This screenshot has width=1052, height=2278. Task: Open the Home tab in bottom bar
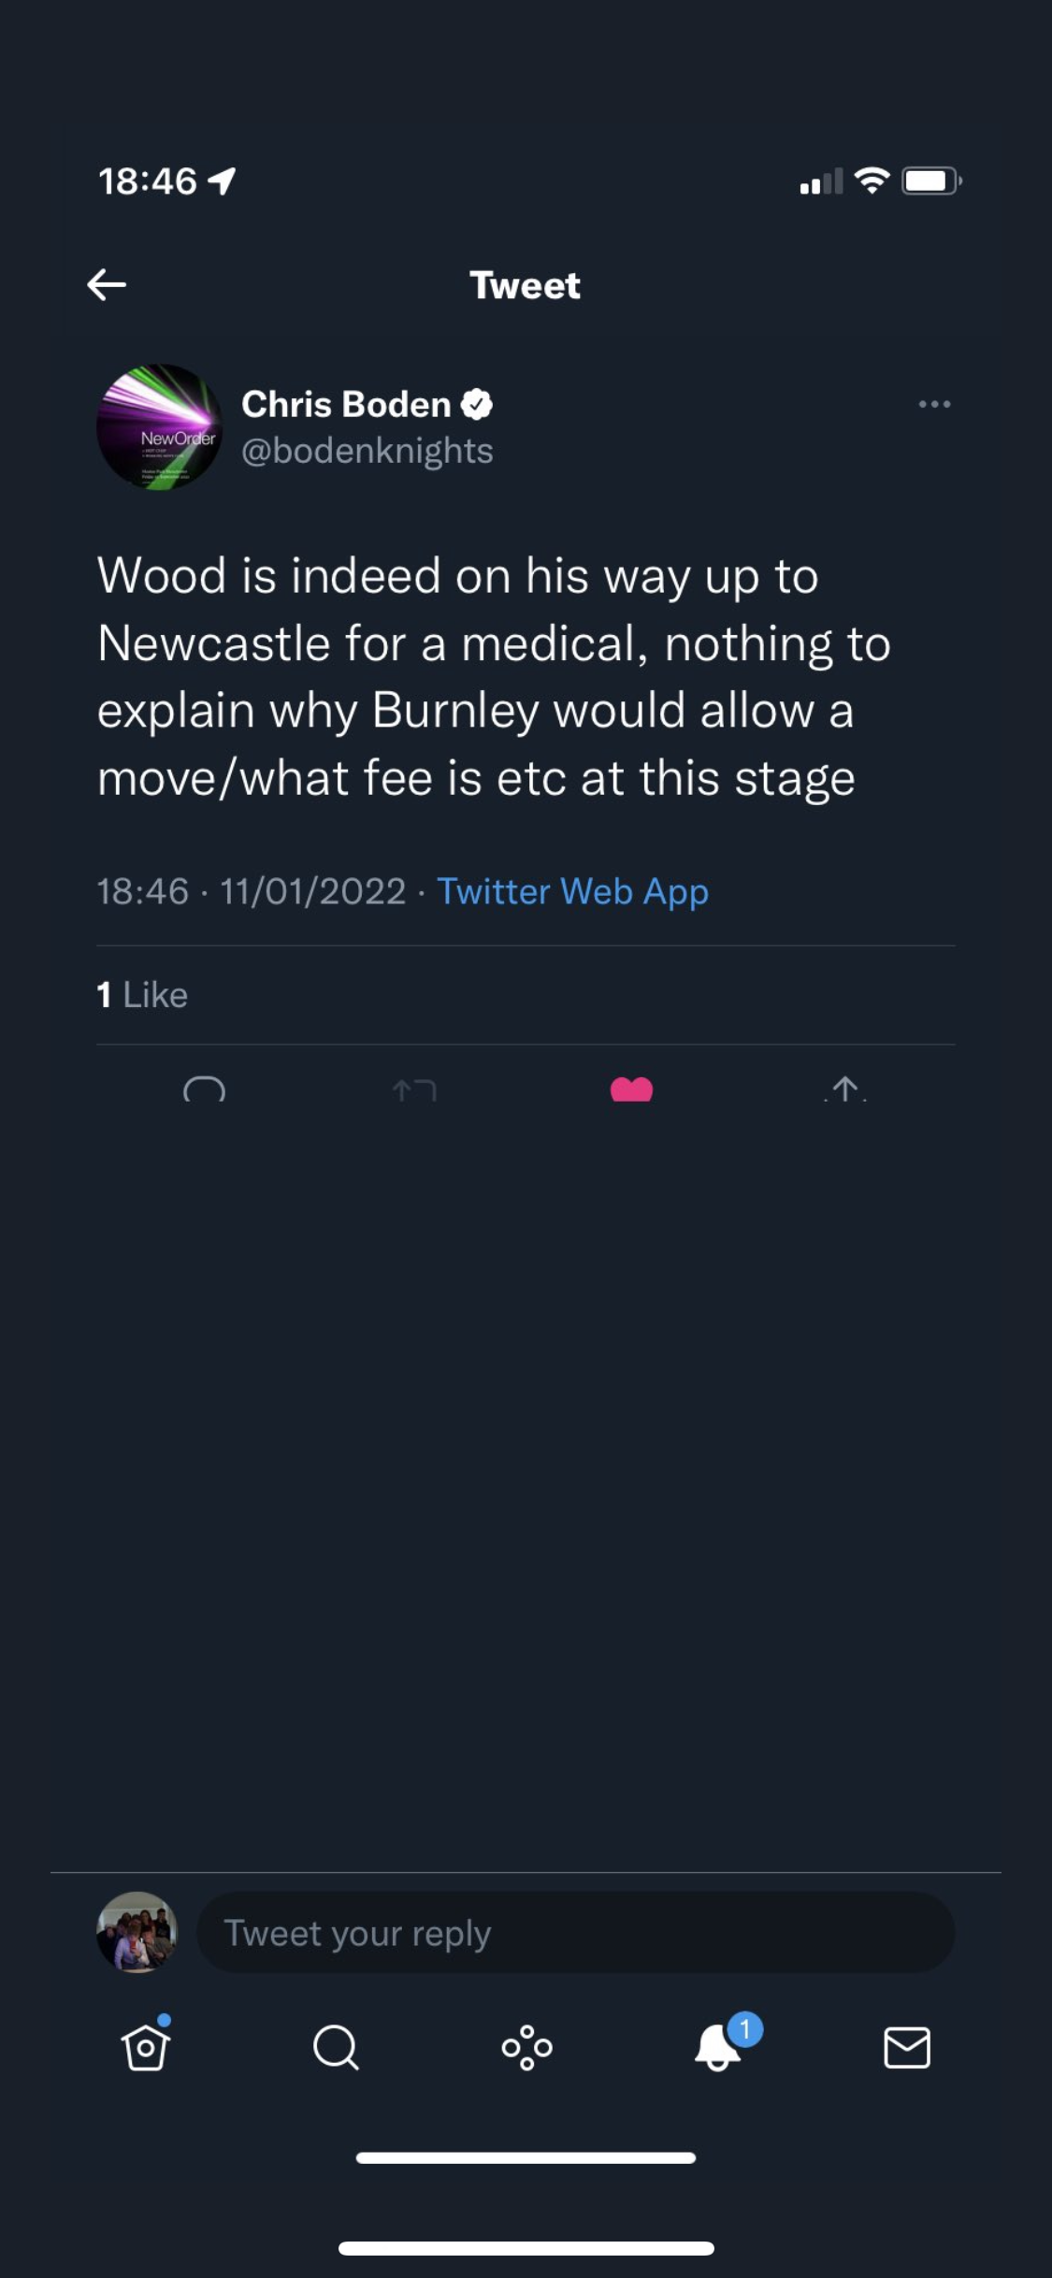click(146, 2047)
